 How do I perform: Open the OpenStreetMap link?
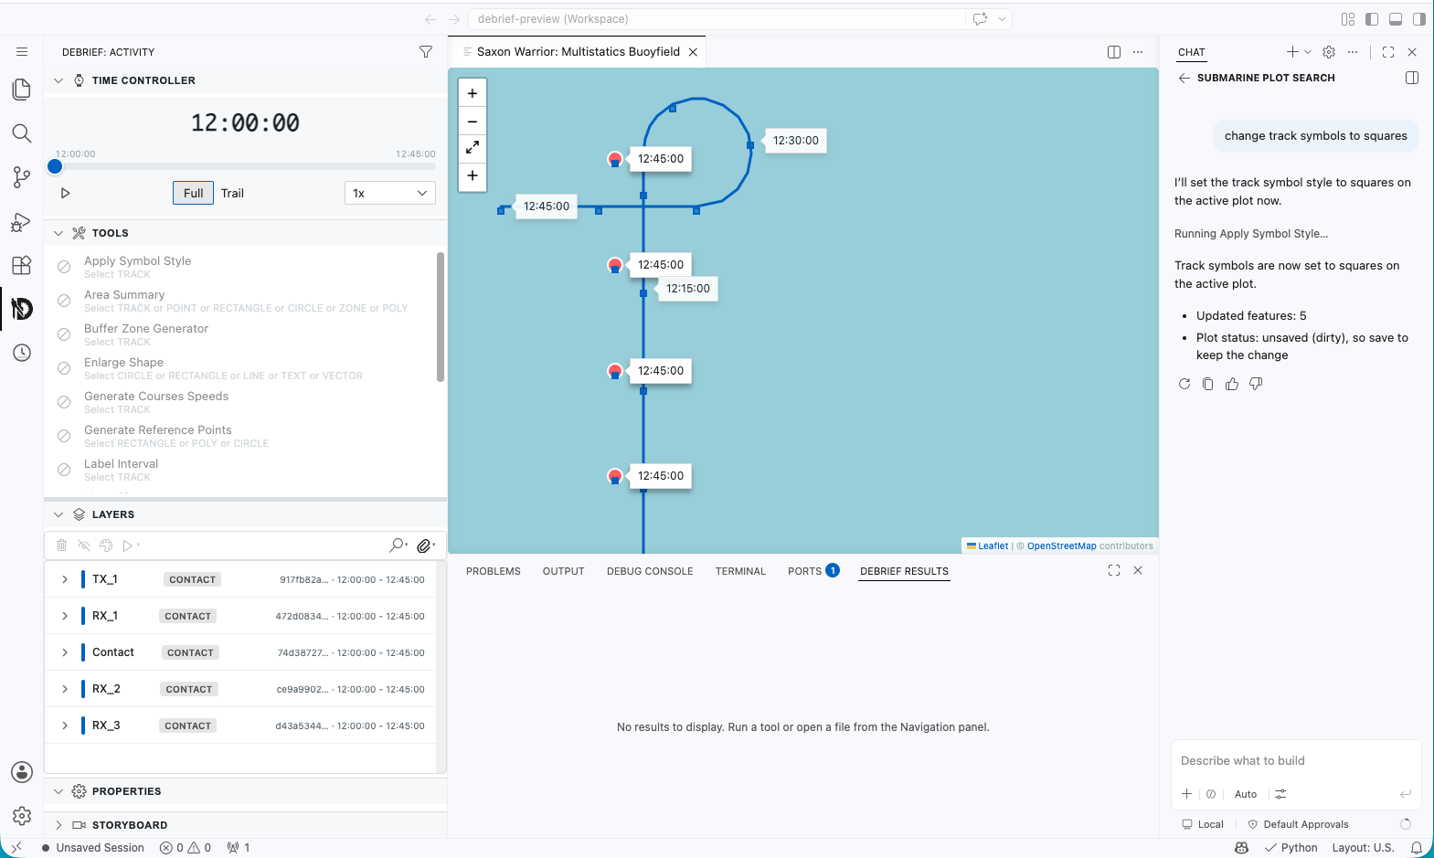(x=1061, y=546)
